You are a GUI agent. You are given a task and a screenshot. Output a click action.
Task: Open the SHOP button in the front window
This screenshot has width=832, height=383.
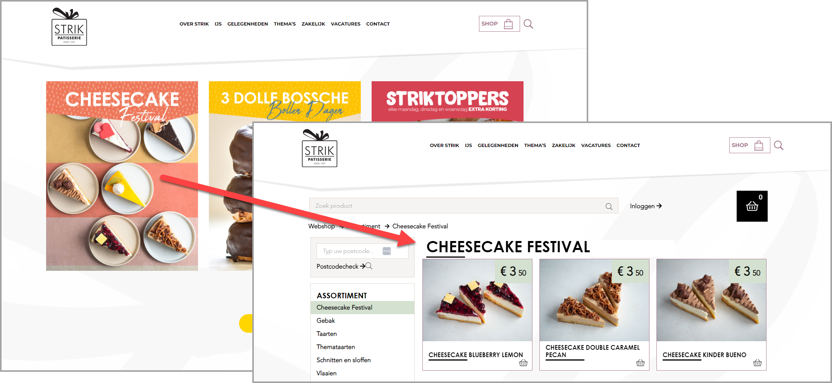[749, 145]
